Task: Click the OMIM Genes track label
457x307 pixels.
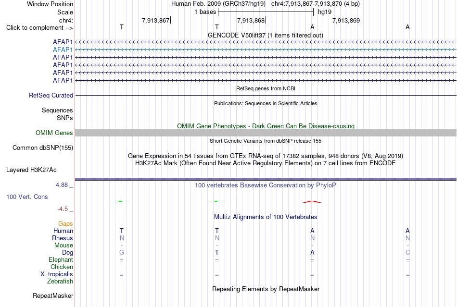Action: pyautogui.click(x=54, y=133)
